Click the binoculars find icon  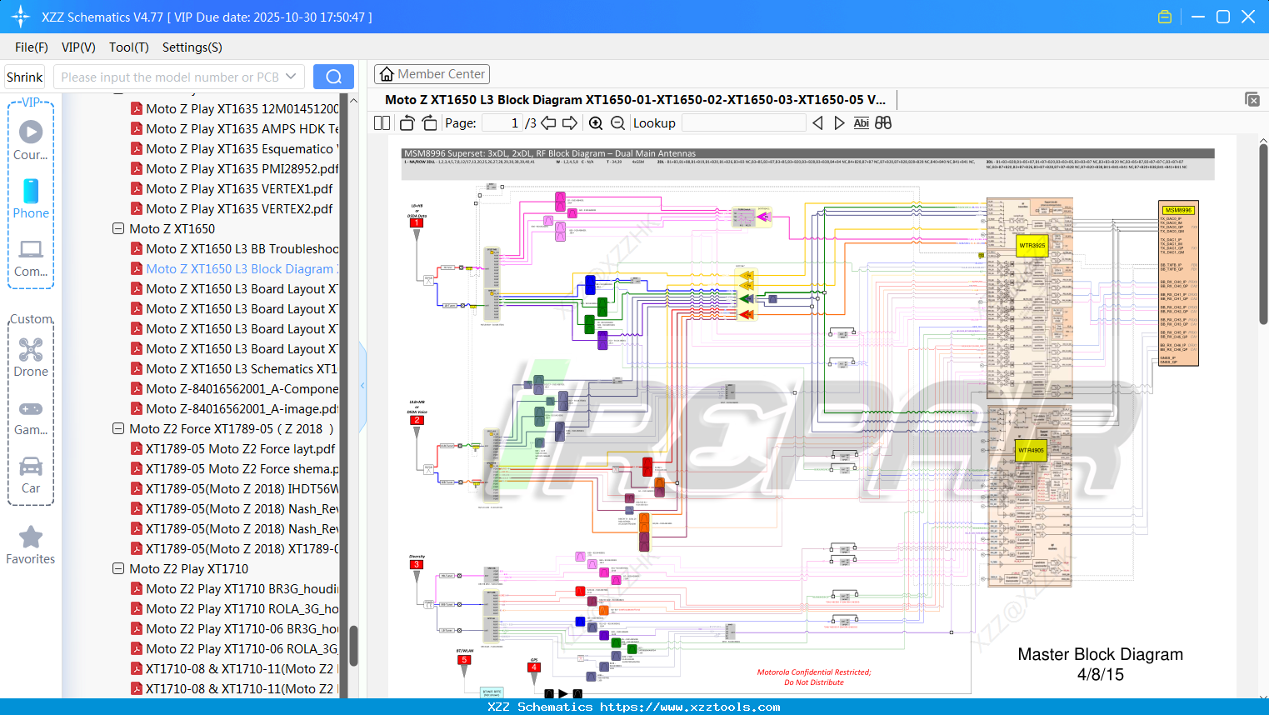click(x=883, y=123)
